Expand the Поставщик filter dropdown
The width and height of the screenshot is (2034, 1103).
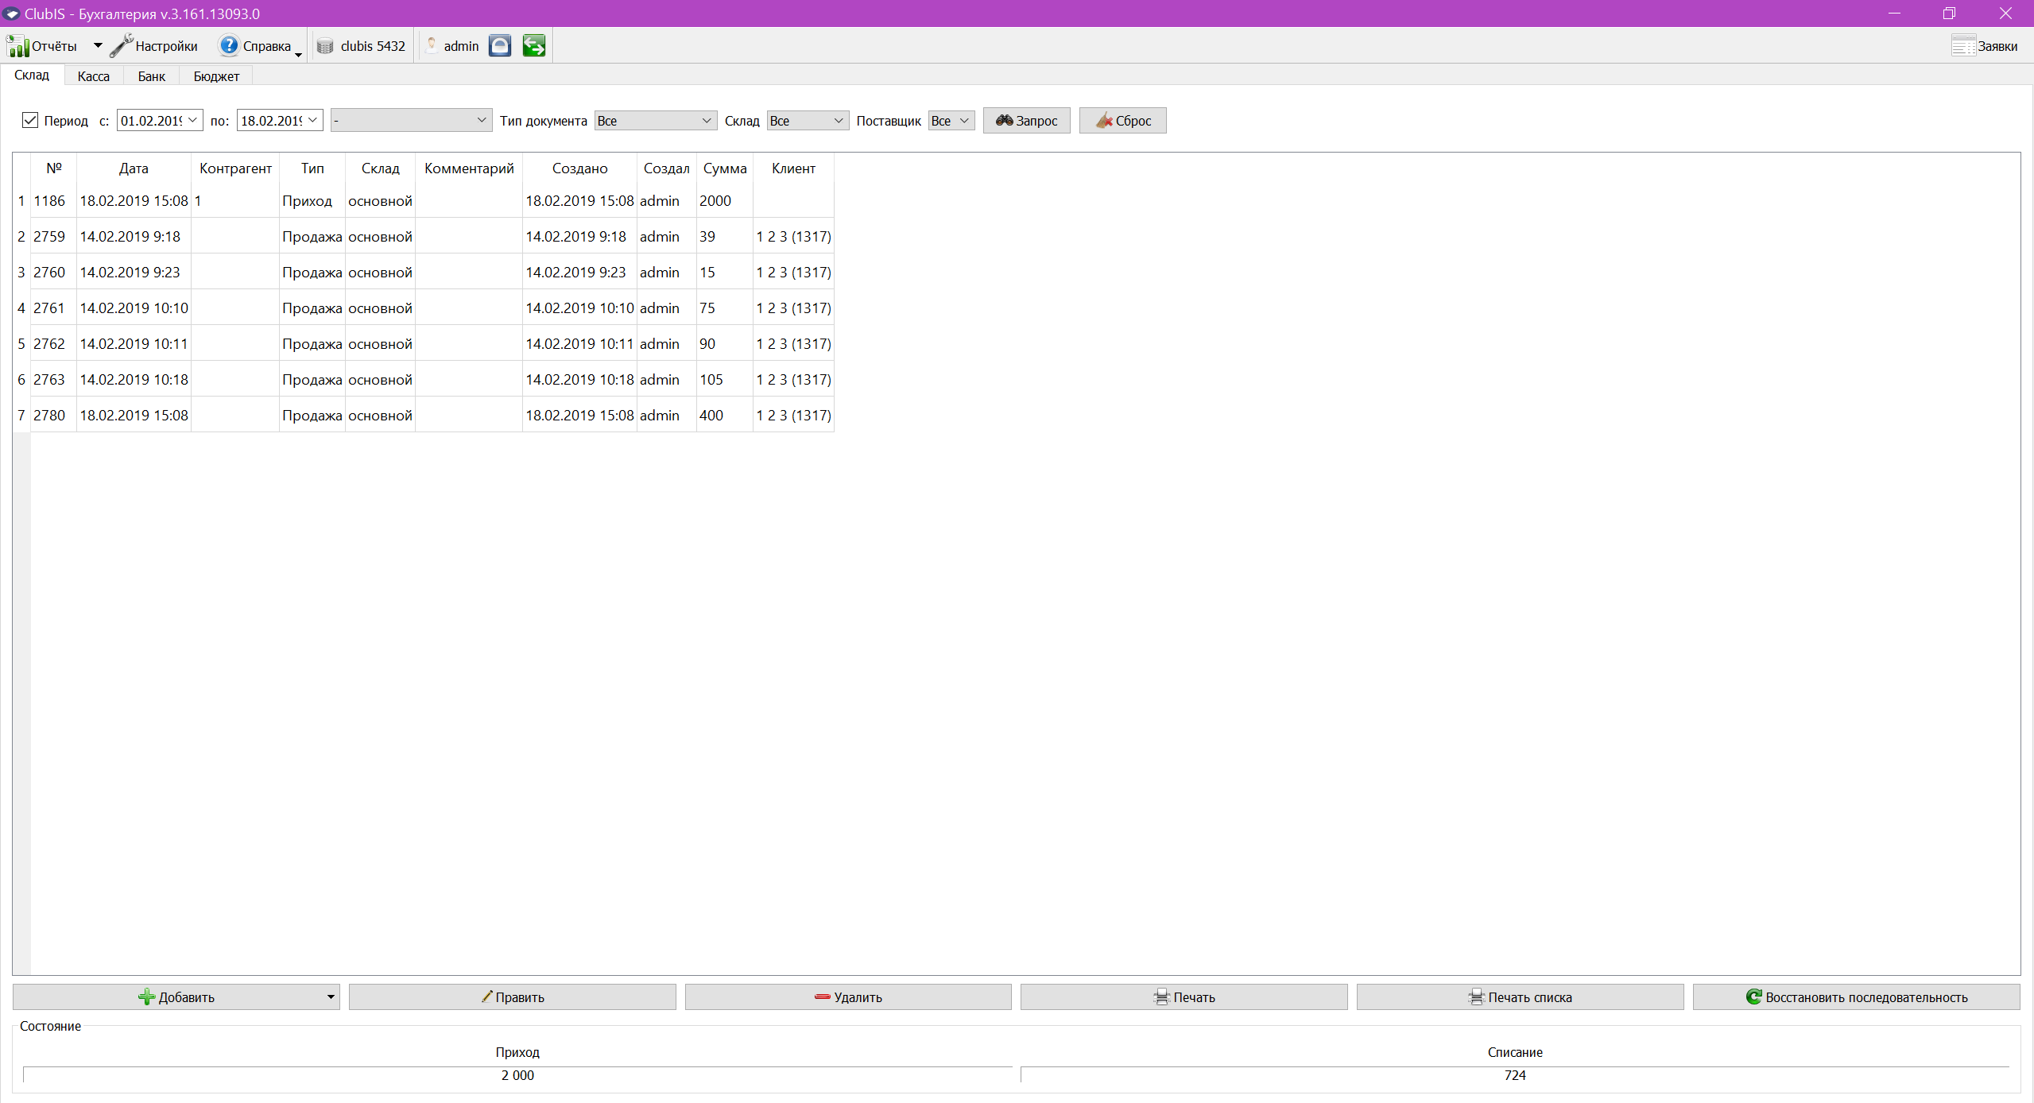[x=951, y=120]
